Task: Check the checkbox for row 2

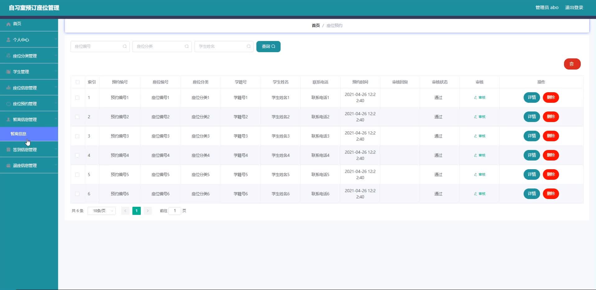Action: [77, 117]
